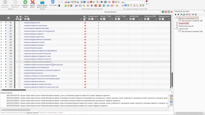Click the second plus icon in groups panel toolbar
Viewport: 205px width, 115px height.
tap(178, 14)
